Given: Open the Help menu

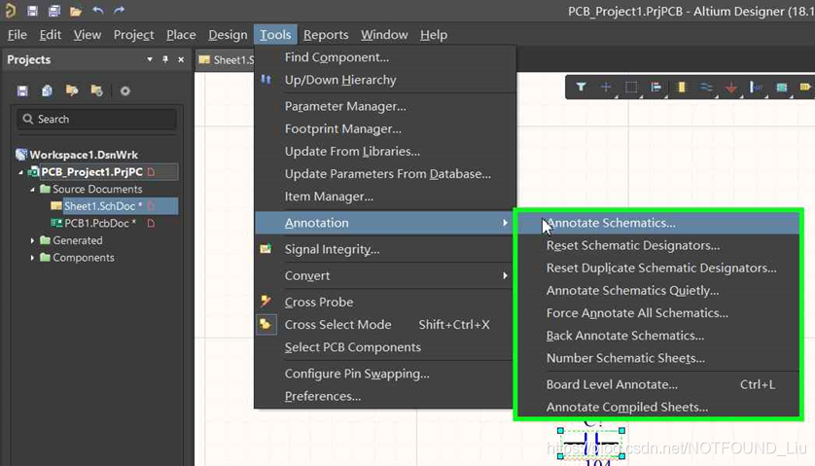Looking at the screenshot, I should point(434,35).
